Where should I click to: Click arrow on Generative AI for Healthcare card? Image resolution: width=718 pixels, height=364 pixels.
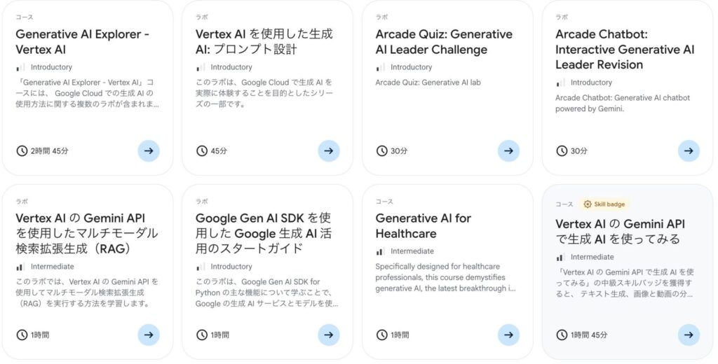click(x=509, y=335)
